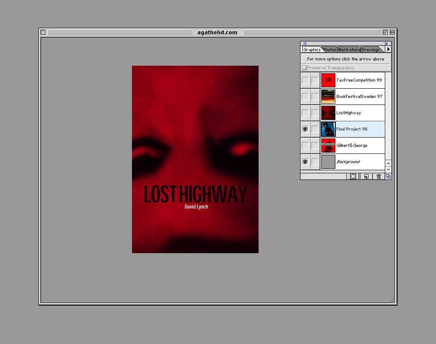Viewport: 436px width, 344px height.
Task: Click the agathehd.com window collapse box
Action: pyautogui.click(x=392, y=32)
